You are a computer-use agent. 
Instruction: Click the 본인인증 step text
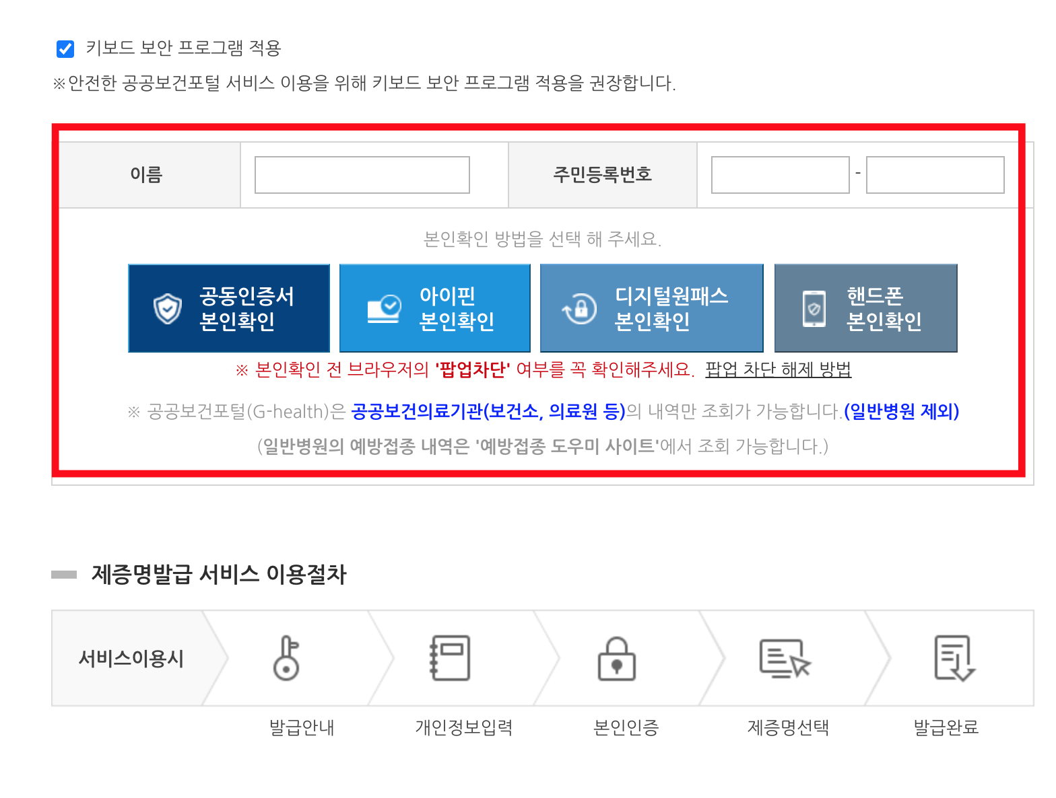(x=626, y=727)
